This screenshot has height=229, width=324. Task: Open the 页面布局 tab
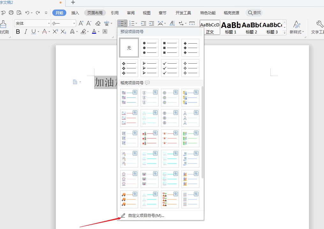pyautogui.click(x=95, y=13)
